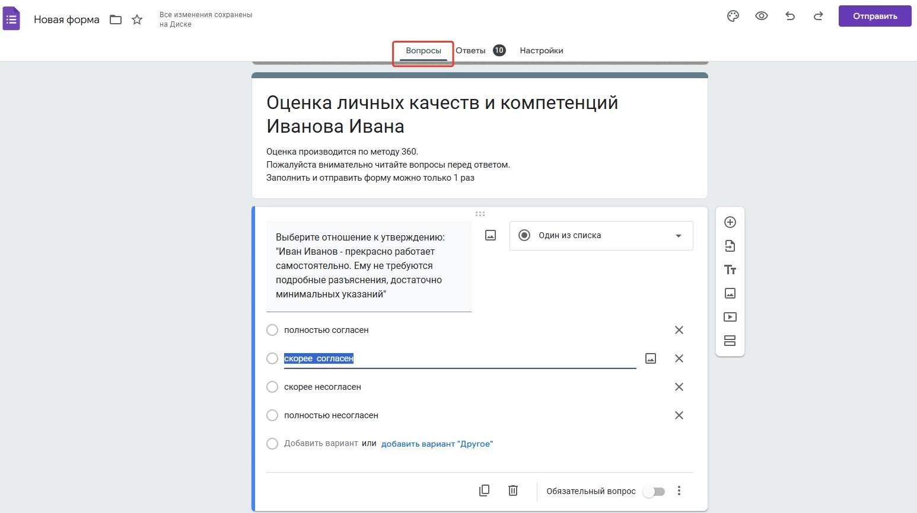Click the "Отправить" button

coord(875,16)
